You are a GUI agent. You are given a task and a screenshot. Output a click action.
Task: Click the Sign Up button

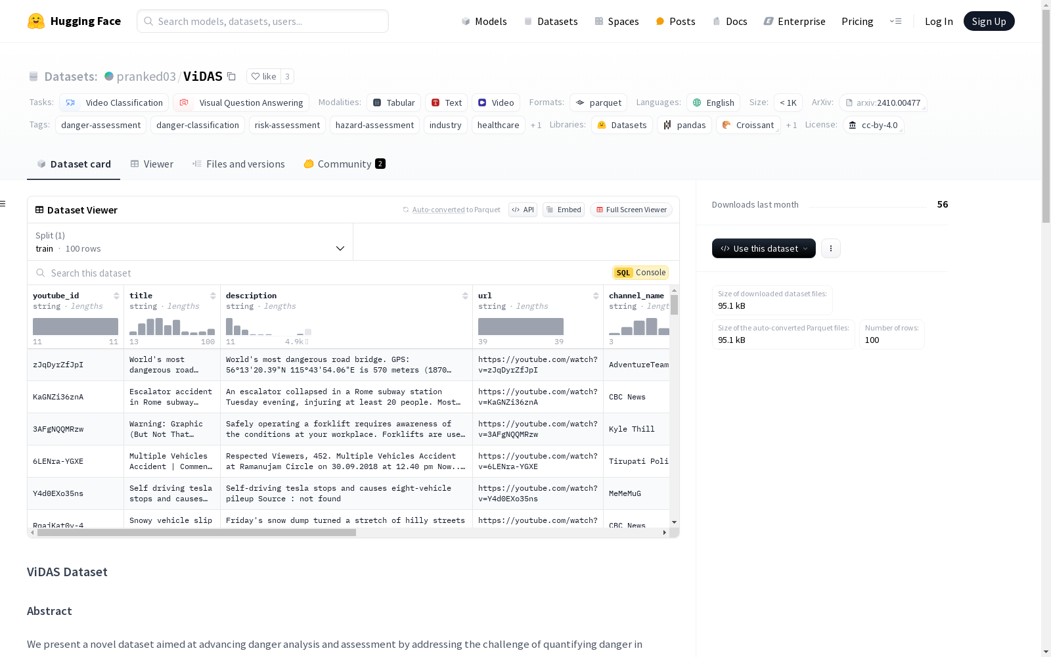(989, 21)
